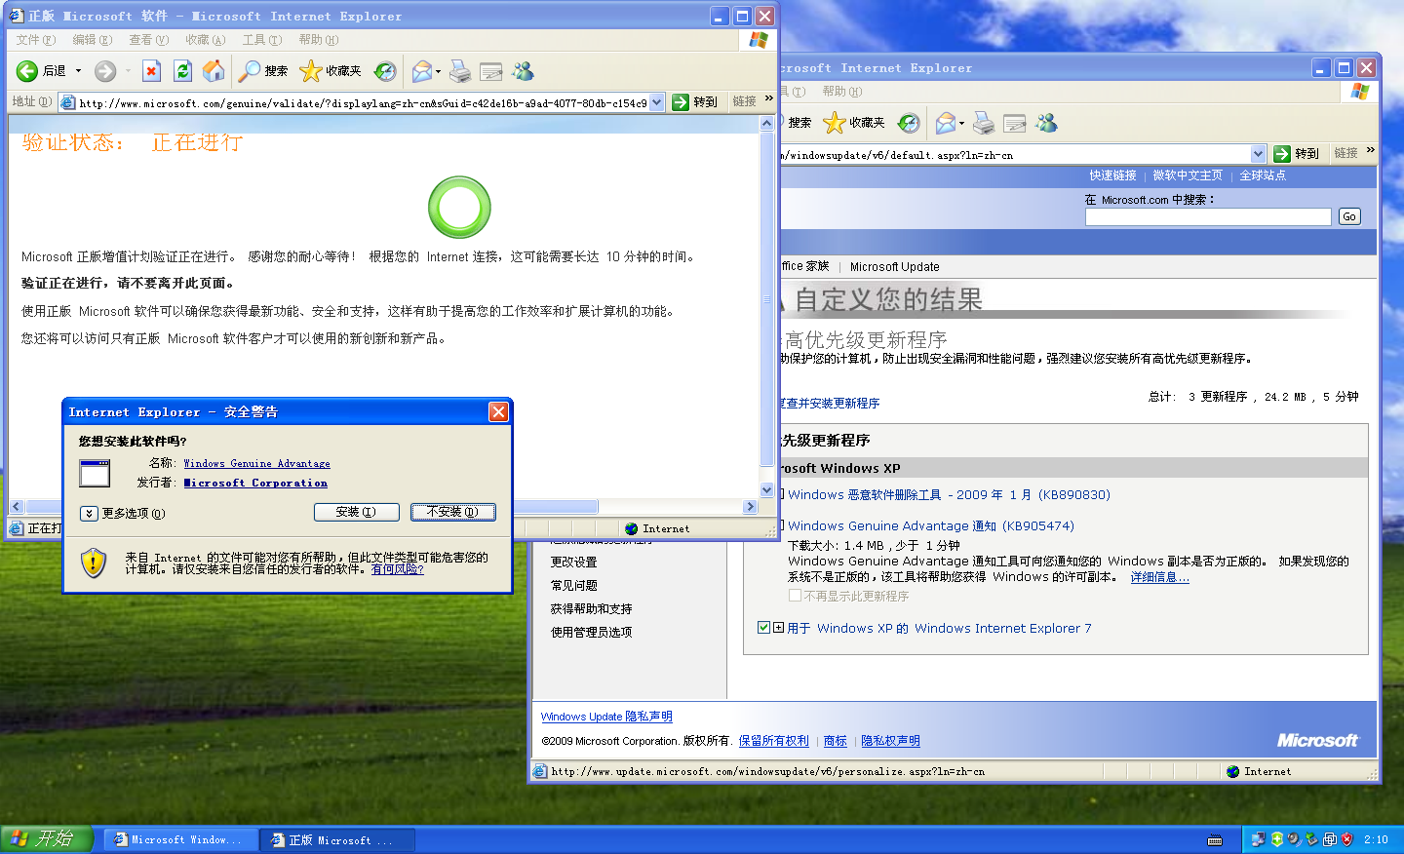This screenshot has height=854, width=1404.
Task: Expand the Internet Explorer 7 update details
Action: tap(779, 628)
